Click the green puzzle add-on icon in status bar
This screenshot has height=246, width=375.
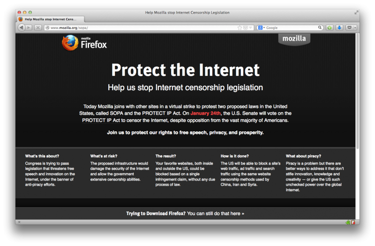(348, 222)
